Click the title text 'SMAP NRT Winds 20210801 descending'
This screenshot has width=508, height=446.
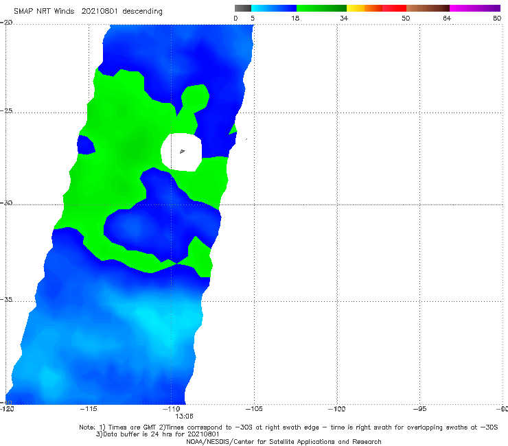click(88, 11)
